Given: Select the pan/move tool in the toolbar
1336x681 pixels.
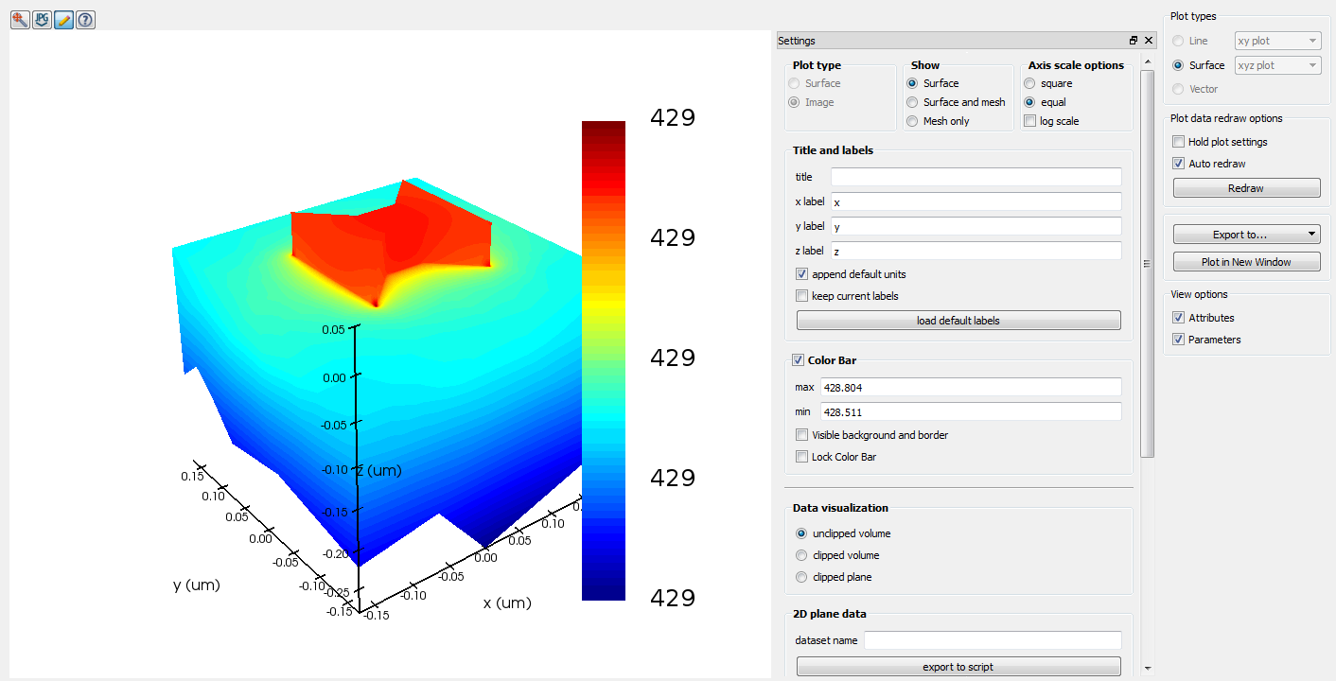Looking at the screenshot, I should 20,19.
